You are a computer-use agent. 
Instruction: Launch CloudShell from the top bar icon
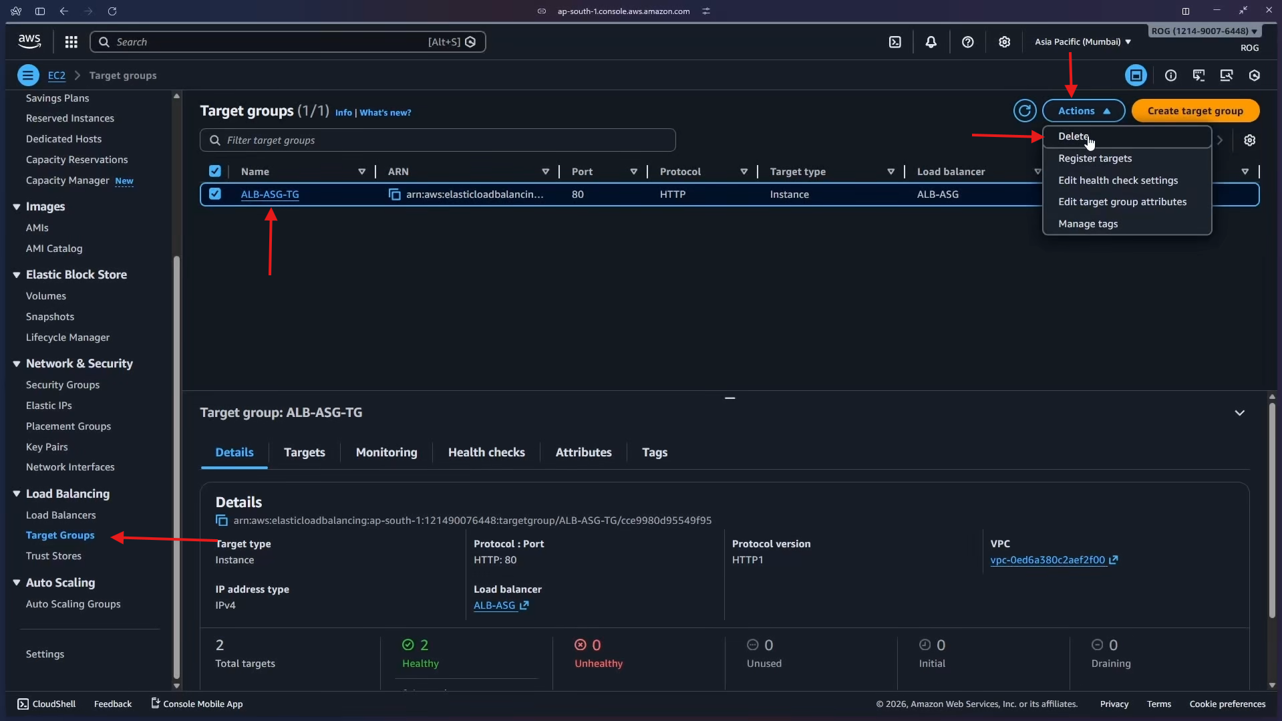[x=895, y=42]
